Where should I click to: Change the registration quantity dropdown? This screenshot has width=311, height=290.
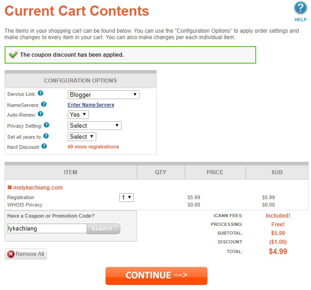coord(127,197)
